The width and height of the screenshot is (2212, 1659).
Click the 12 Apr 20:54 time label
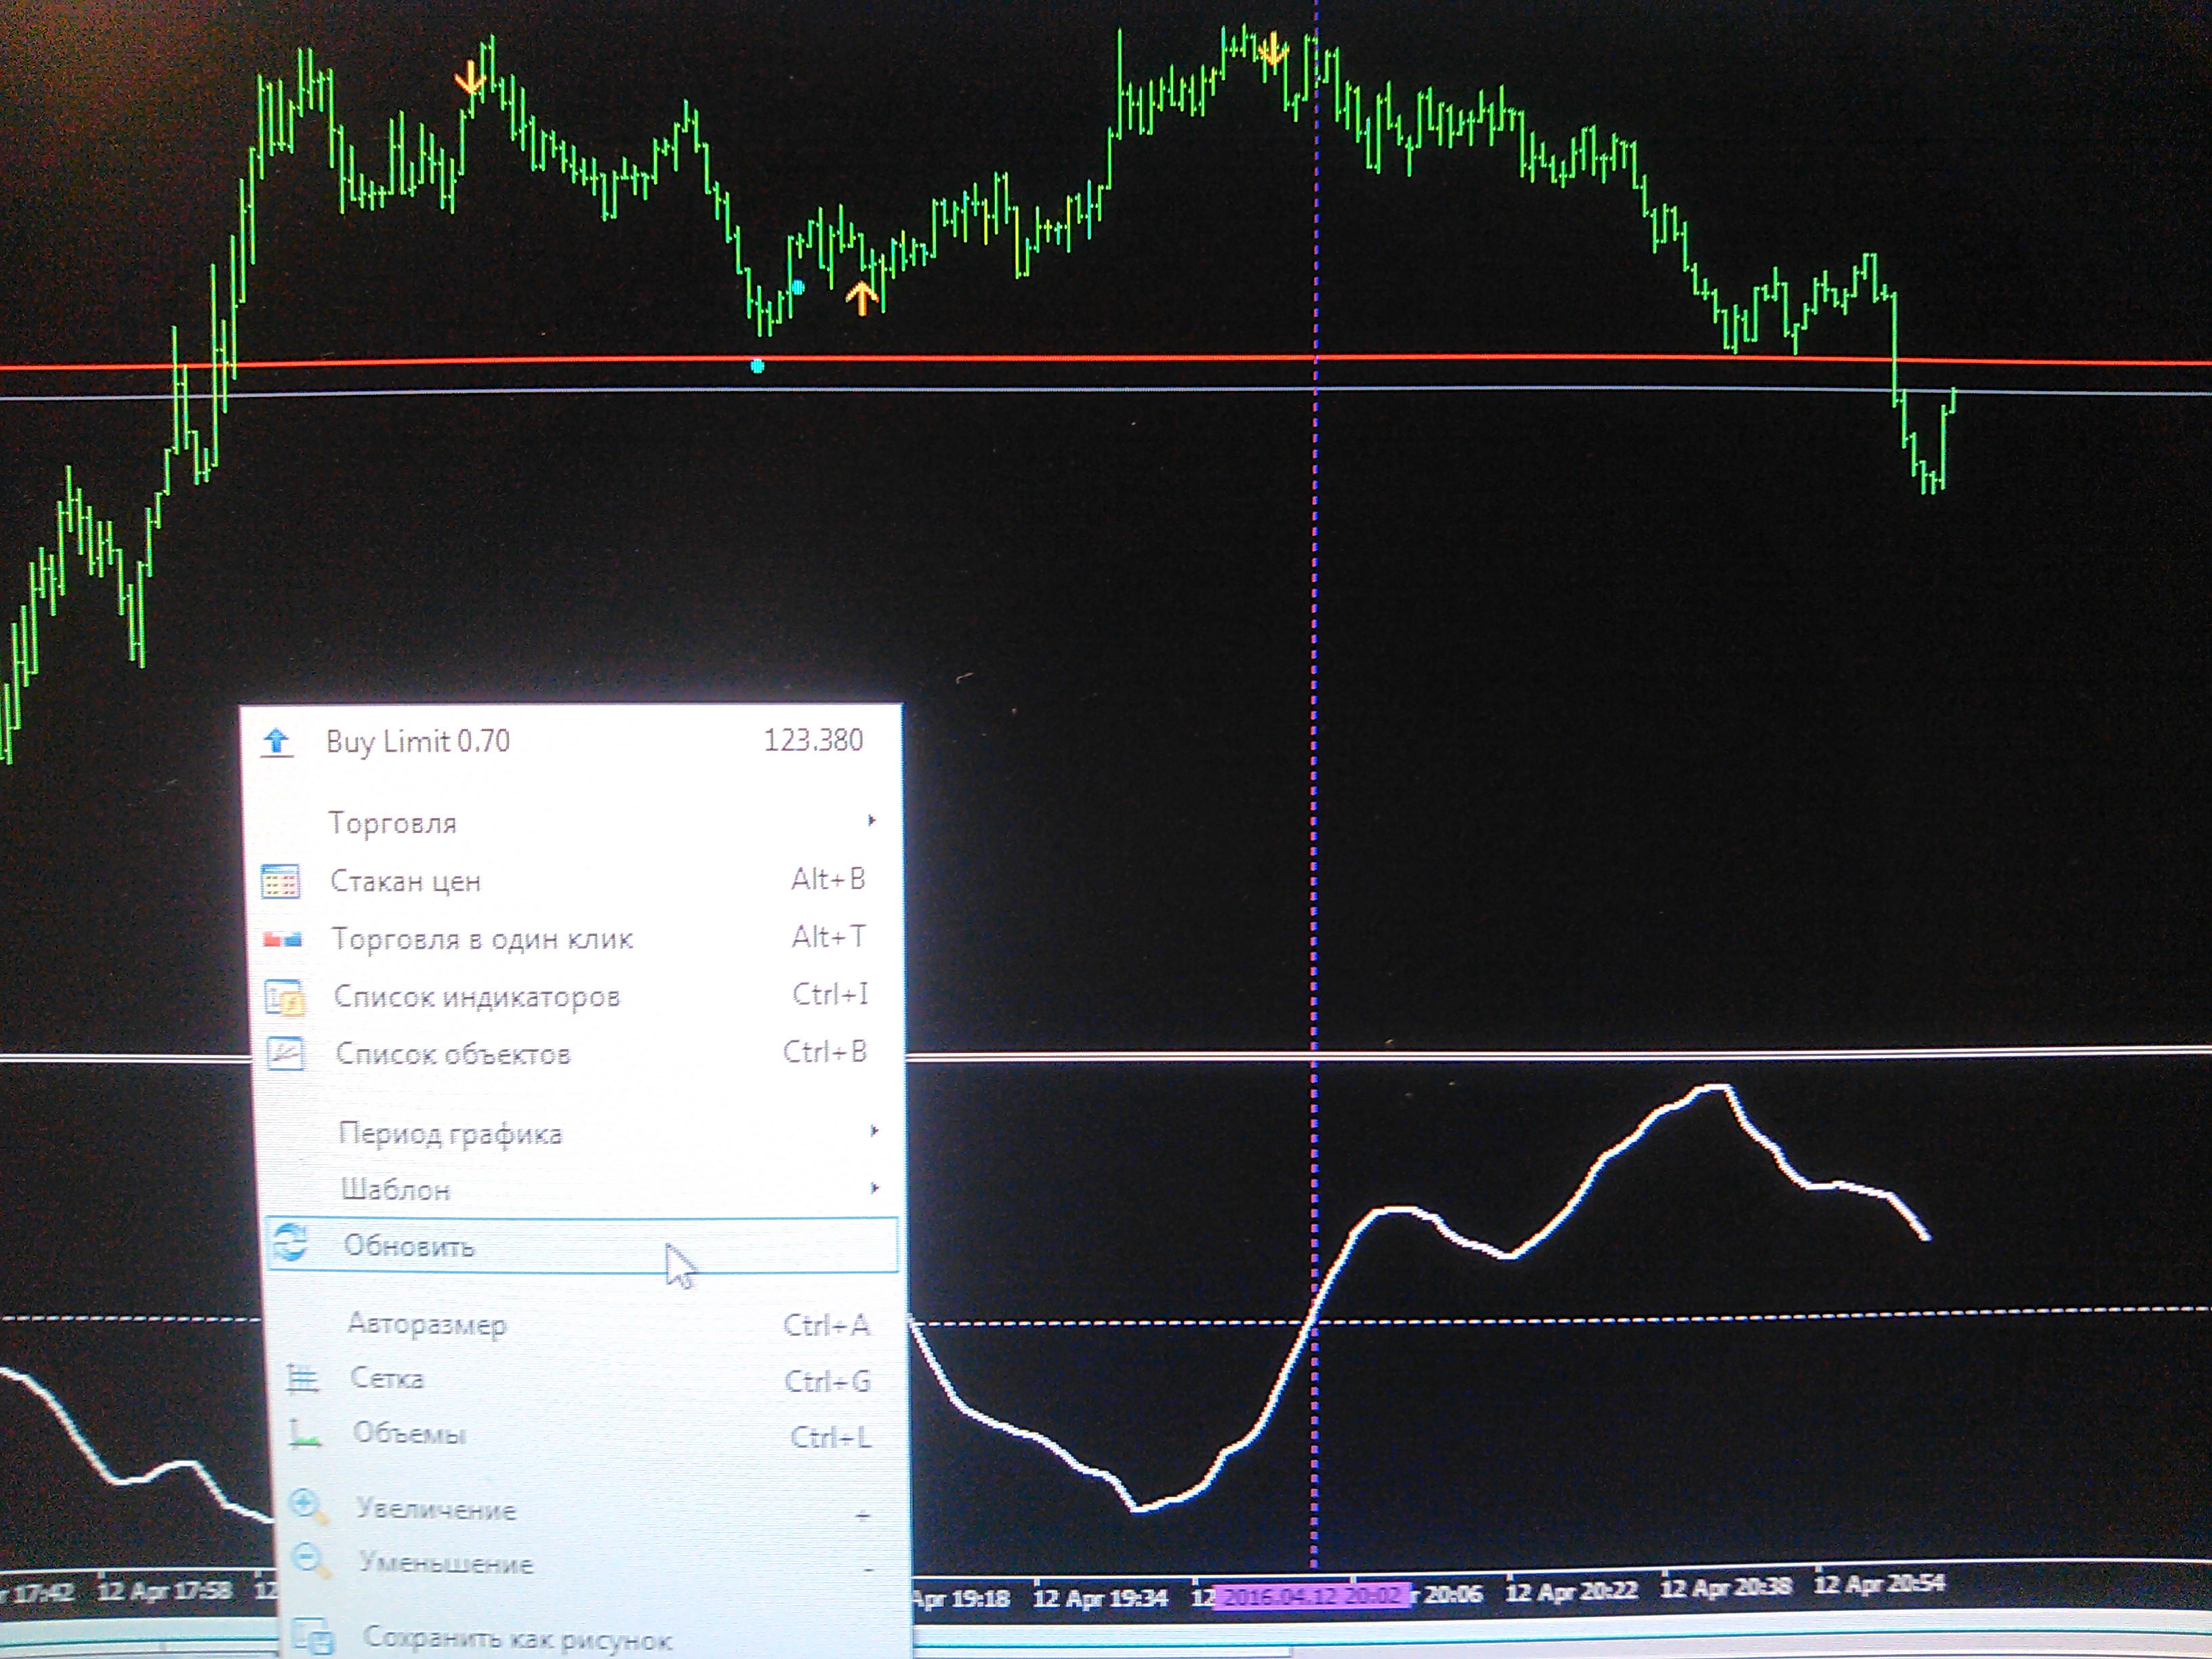click(1879, 1584)
